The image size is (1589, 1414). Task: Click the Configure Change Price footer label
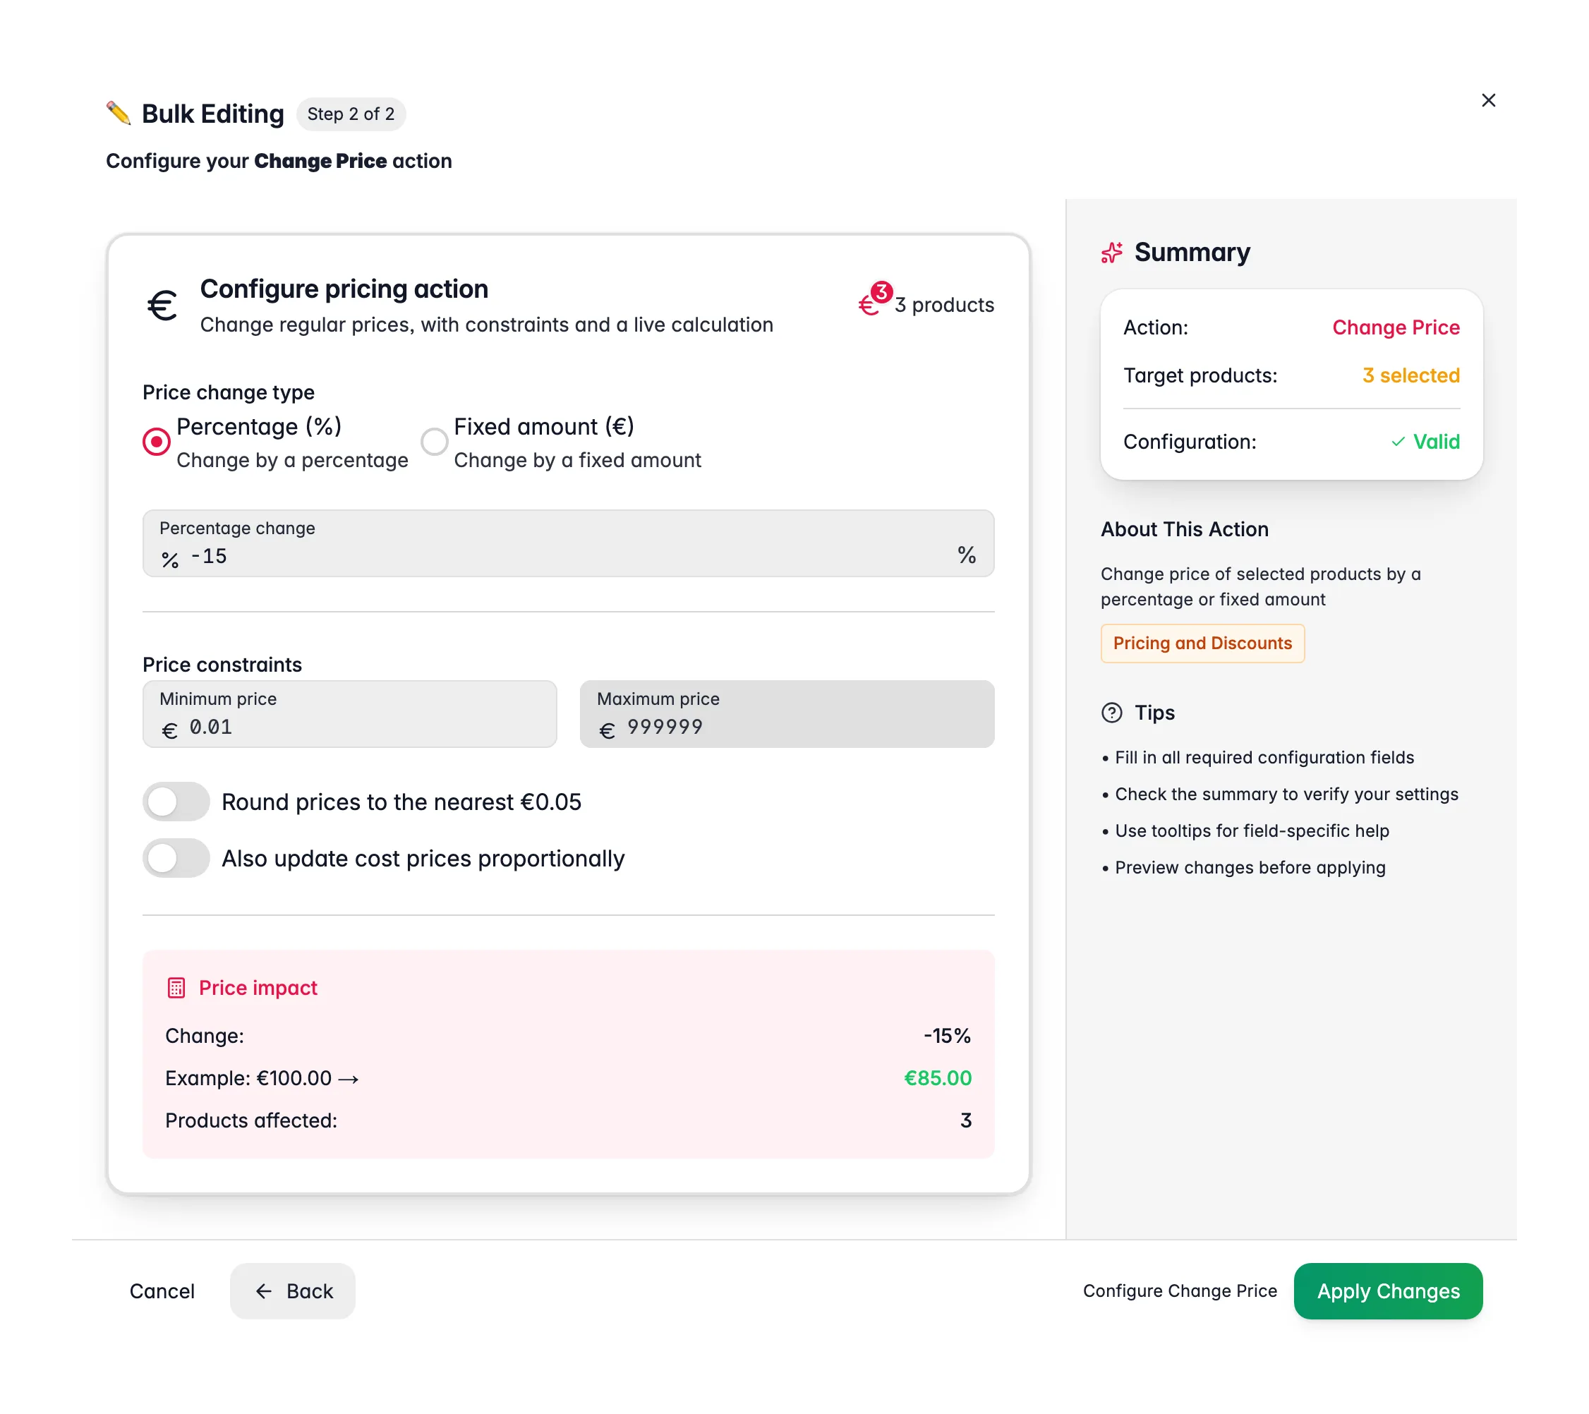point(1179,1291)
